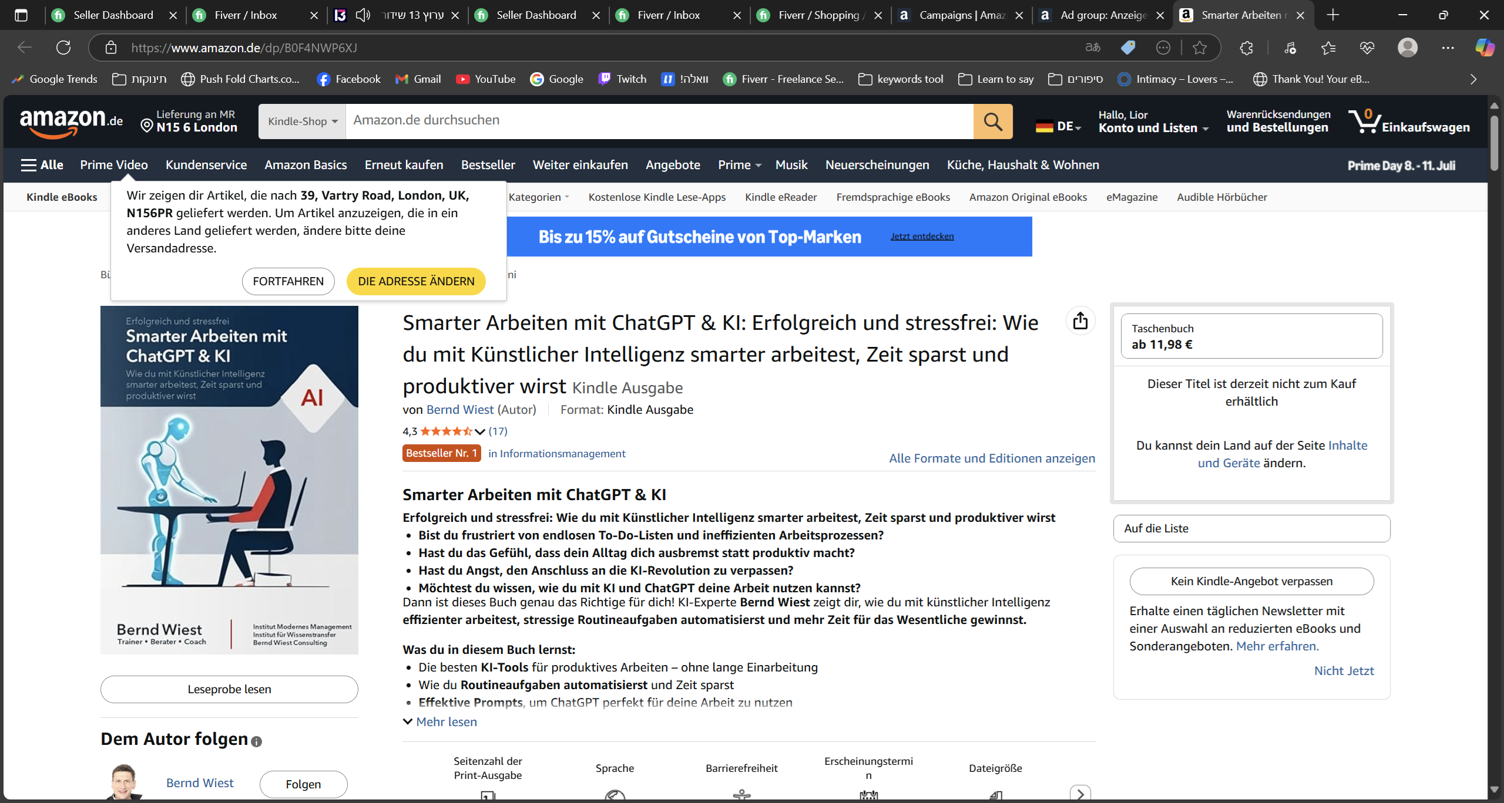Advance product details carousel arrow
Viewport: 1504px width, 803px height.
[1080, 794]
